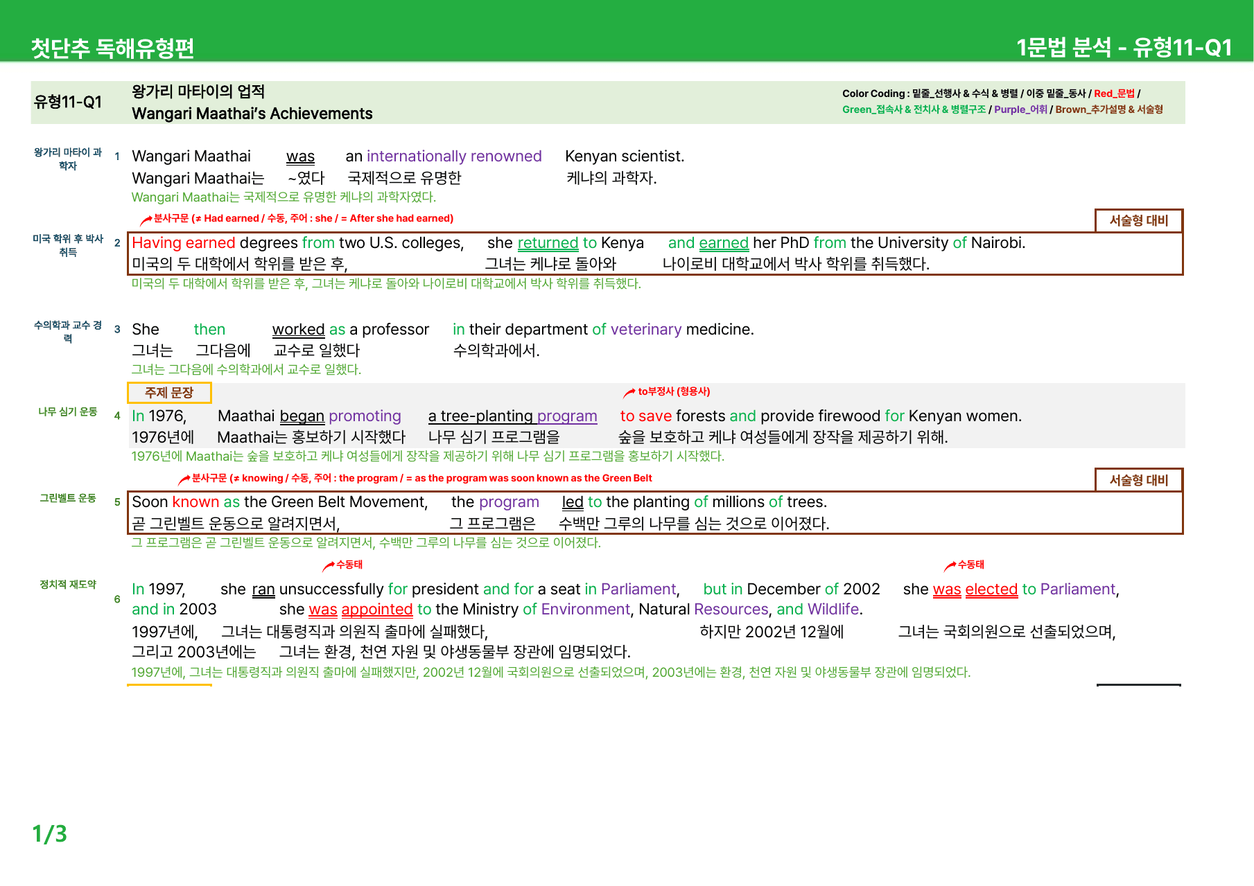
Task: Click the 'Red_문법' legend entry
Action: pos(1114,94)
